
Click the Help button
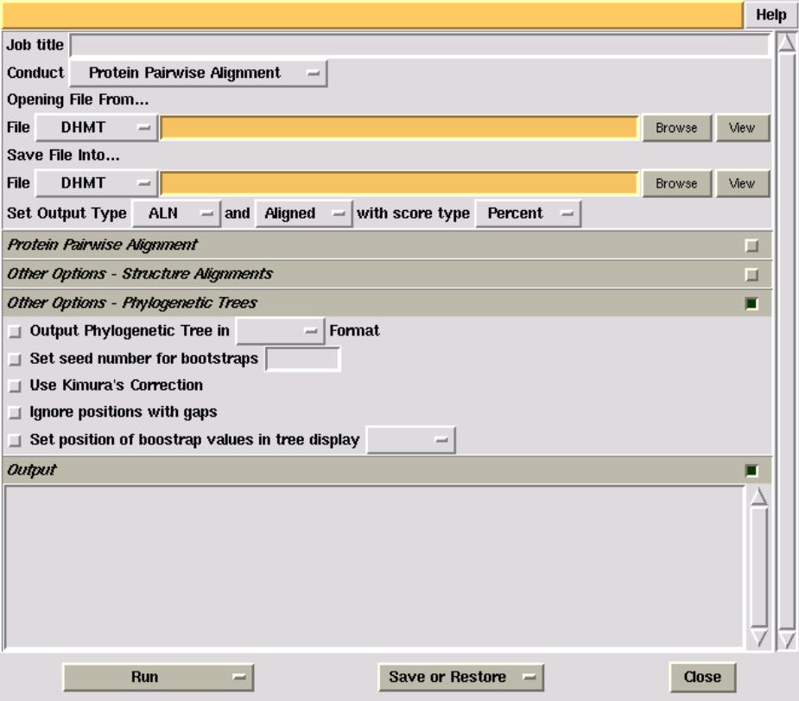click(770, 15)
